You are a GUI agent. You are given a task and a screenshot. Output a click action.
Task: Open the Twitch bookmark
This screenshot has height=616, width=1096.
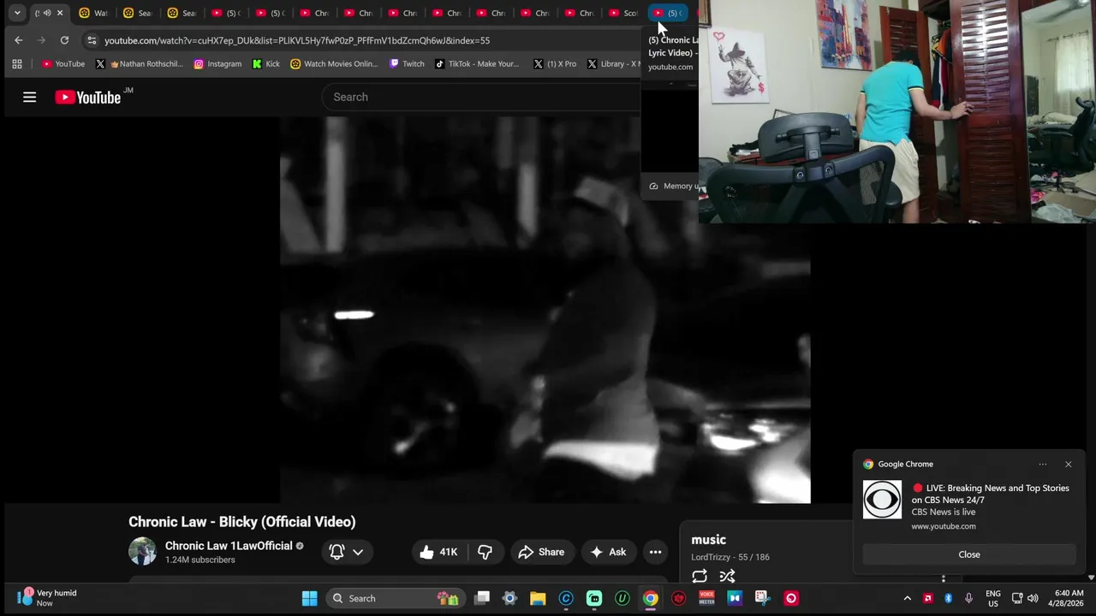(407, 63)
